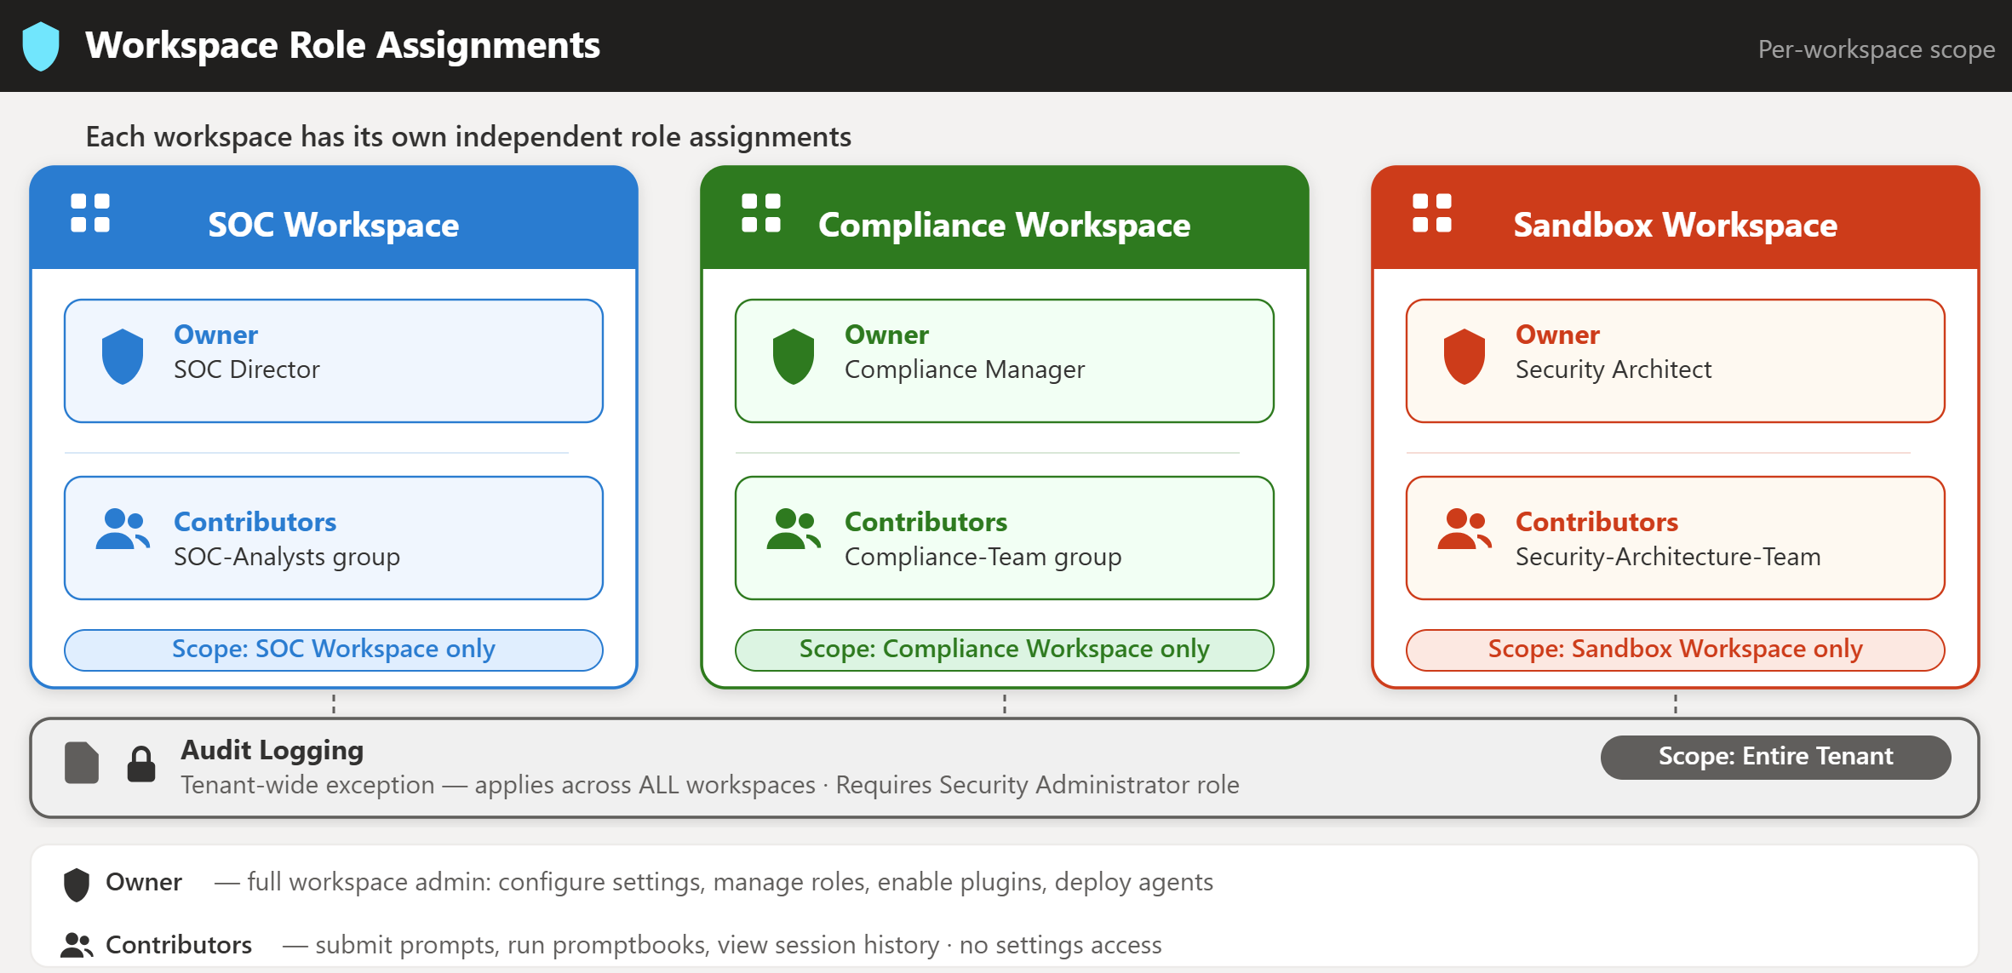Open the Compliance-Team group contributors card
Image resolution: width=2012 pixels, height=973 pixels.
tap(1005, 538)
